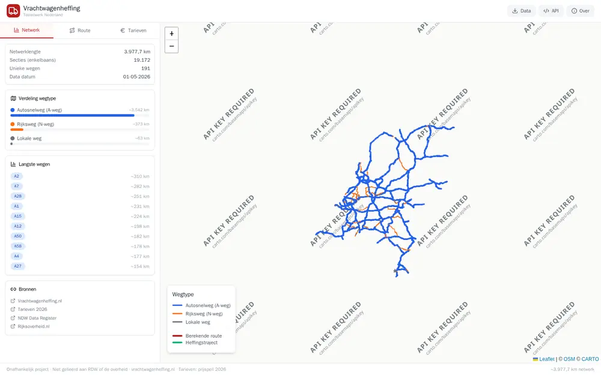This screenshot has height=375, width=601.
Task: Click the chart icon beside Langste wegen
Action: point(13,164)
